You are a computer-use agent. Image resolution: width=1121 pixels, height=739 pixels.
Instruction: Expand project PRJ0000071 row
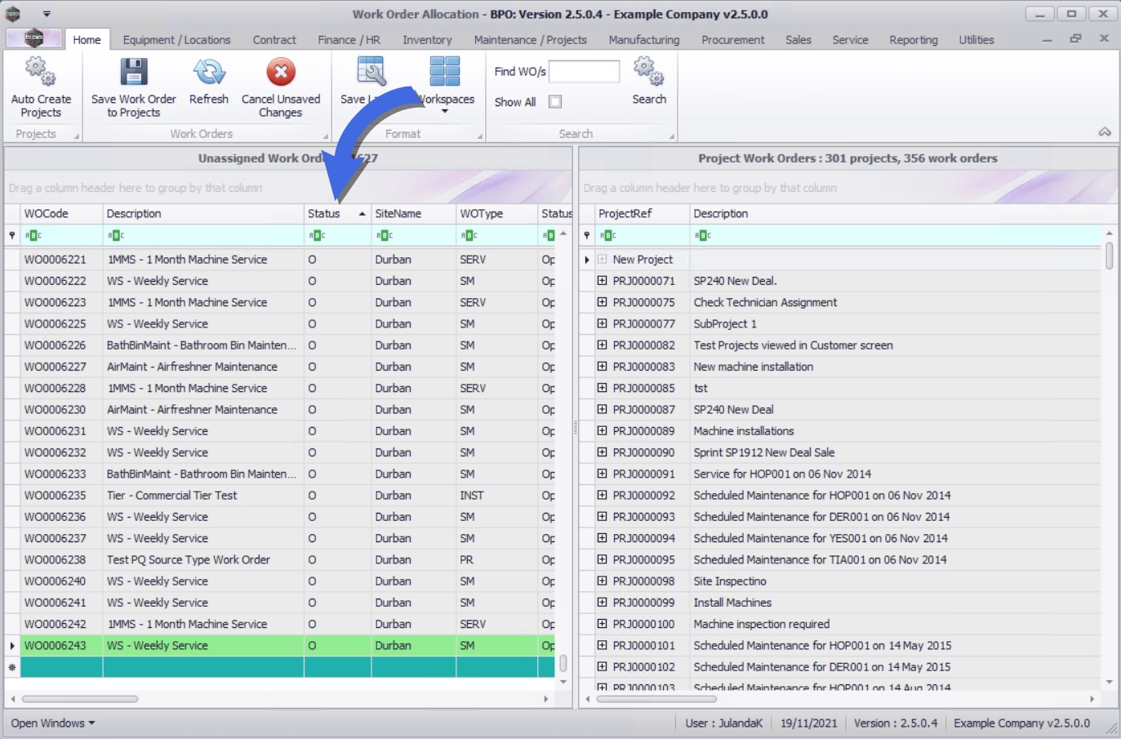[602, 281]
